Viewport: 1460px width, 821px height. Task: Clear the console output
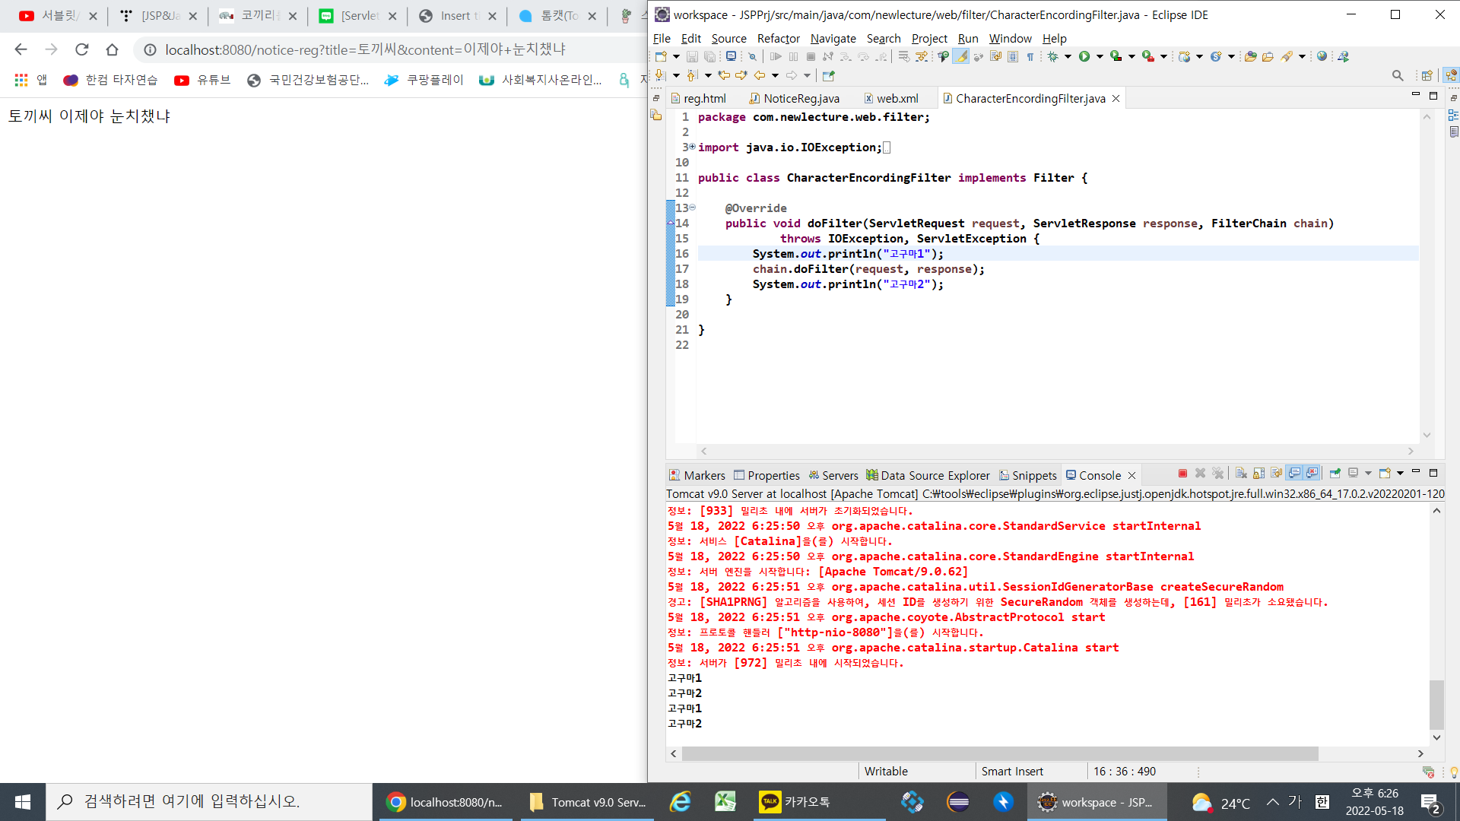point(1241,474)
